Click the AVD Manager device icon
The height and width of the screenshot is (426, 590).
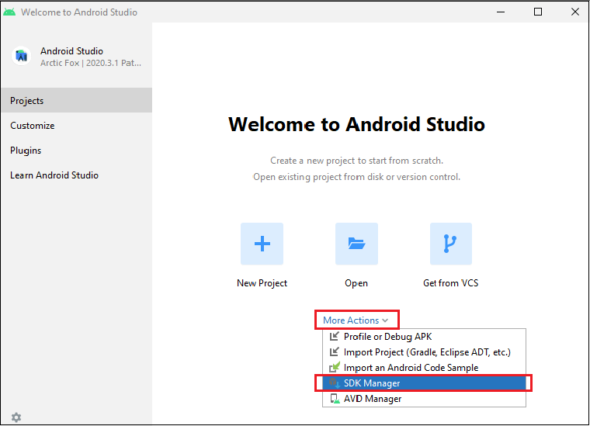pos(334,399)
